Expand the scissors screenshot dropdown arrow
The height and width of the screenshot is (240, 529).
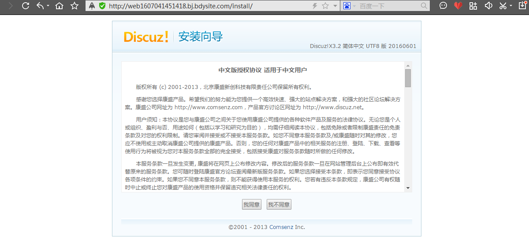coord(511,6)
